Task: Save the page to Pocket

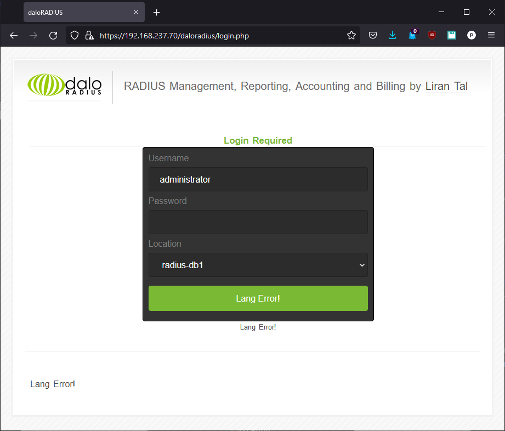Action: tap(373, 35)
